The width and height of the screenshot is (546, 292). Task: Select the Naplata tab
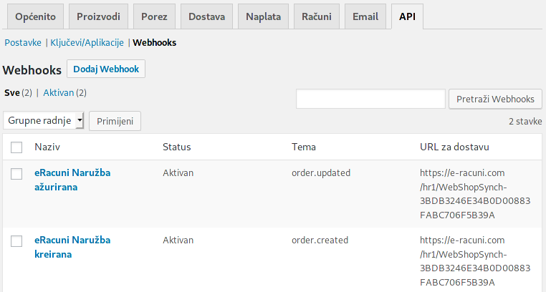(264, 16)
